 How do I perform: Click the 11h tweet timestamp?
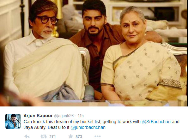(81, 116)
